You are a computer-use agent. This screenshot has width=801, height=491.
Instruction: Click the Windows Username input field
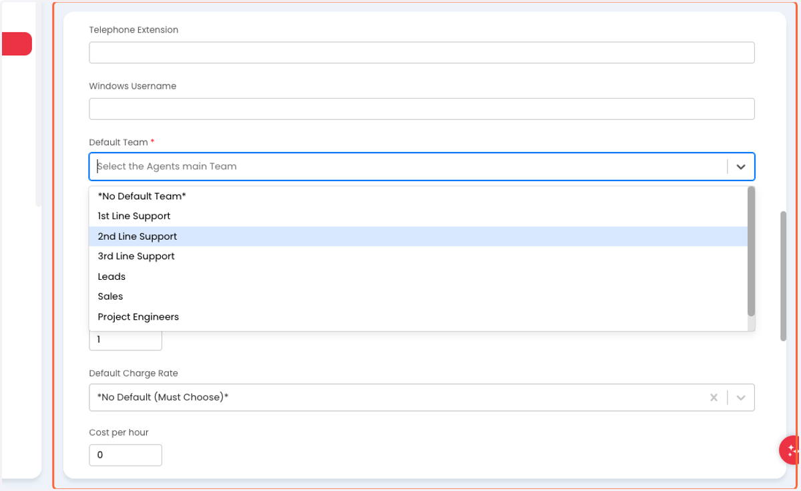coord(422,109)
